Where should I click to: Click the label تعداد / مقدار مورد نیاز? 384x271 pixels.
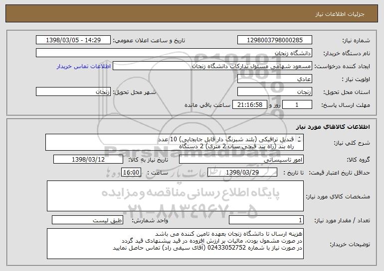click(342, 220)
